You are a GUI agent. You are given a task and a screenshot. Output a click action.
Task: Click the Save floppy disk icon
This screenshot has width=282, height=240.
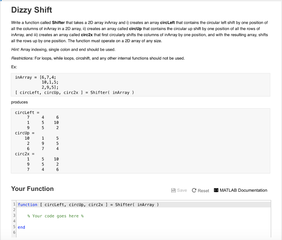click(x=173, y=190)
